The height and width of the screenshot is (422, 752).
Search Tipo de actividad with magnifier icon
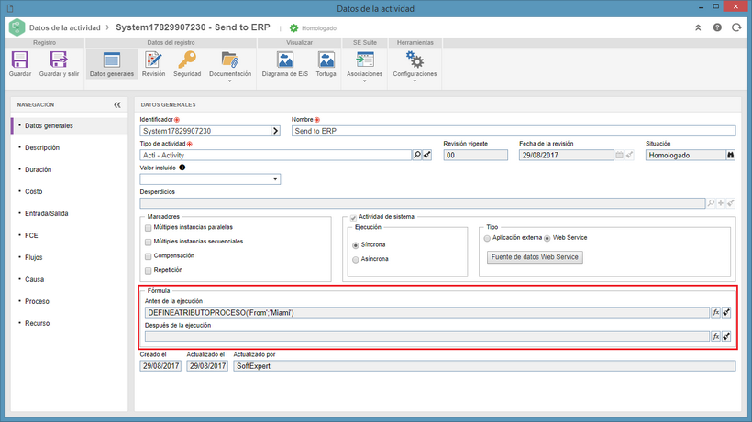click(x=416, y=155)
